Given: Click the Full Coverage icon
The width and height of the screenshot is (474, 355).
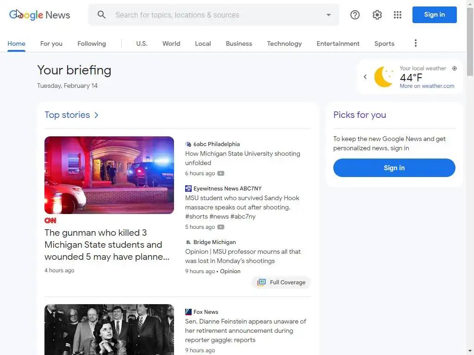Looking at the screenshot, I should (x=262, y=282).
